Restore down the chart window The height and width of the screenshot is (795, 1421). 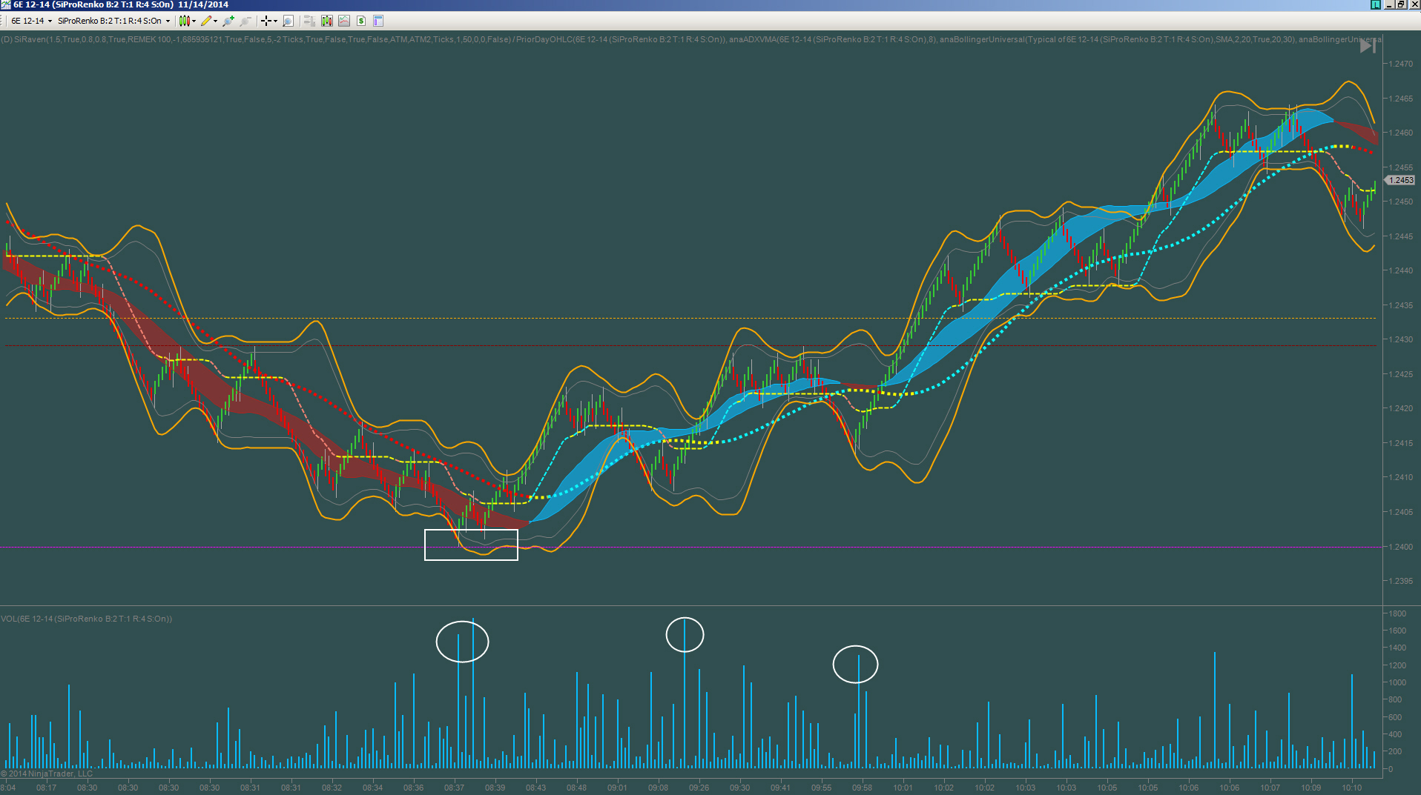pos(1400,4)
